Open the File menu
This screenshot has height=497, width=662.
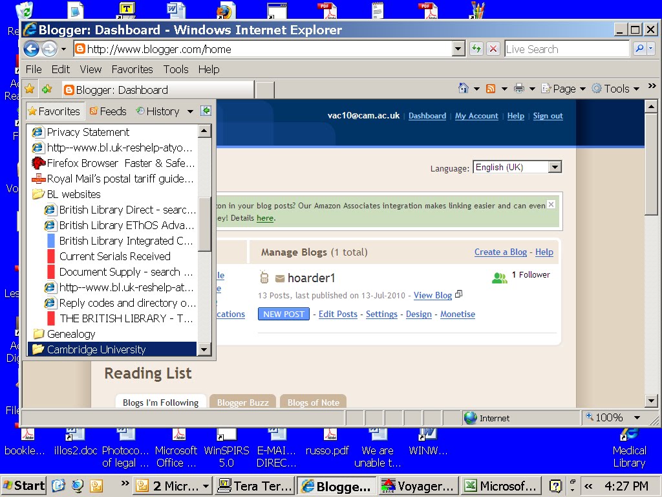pos(34,69)
